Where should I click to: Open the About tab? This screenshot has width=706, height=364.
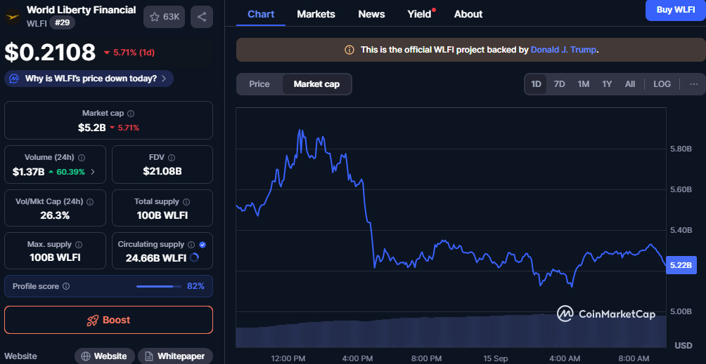[468, 14]
